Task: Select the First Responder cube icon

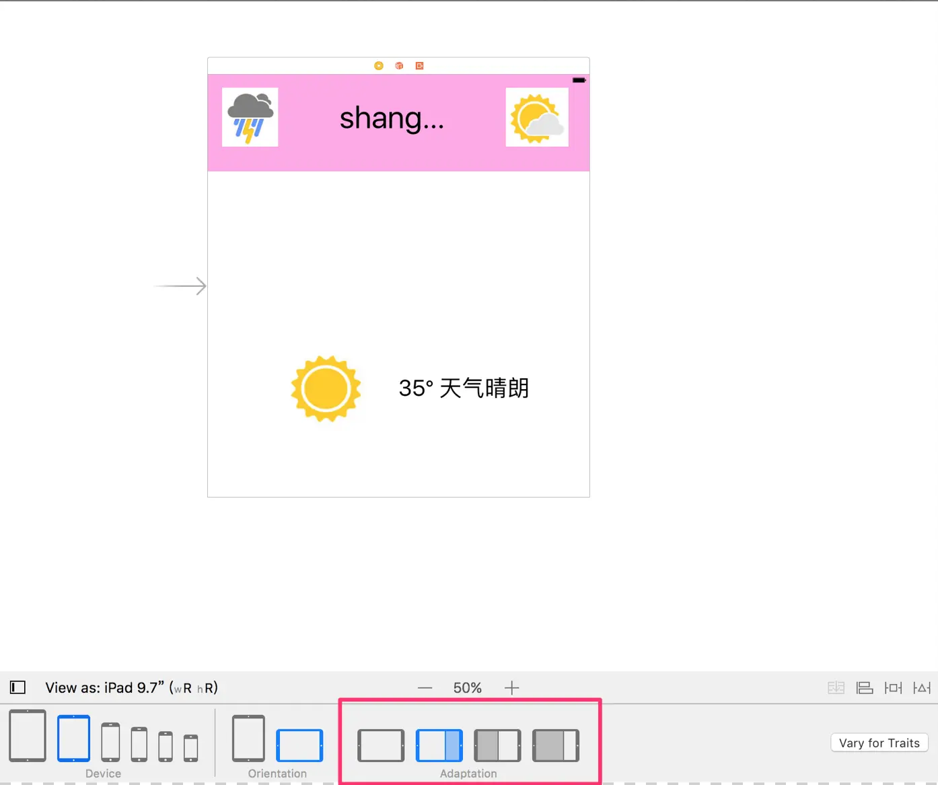Action: coord(399,65)
